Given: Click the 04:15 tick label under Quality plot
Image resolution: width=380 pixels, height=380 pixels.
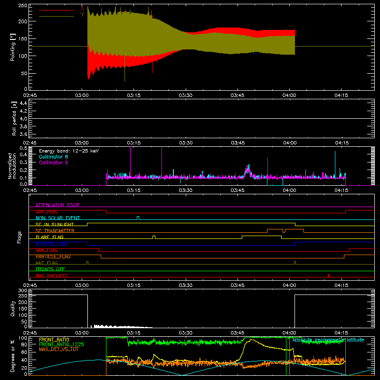Looking at the screenshot, I should coord(342,333).
